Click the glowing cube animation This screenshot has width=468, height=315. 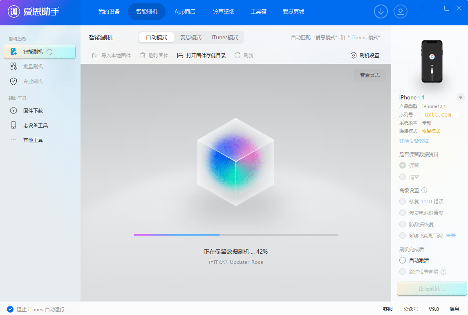coord(236,162)
